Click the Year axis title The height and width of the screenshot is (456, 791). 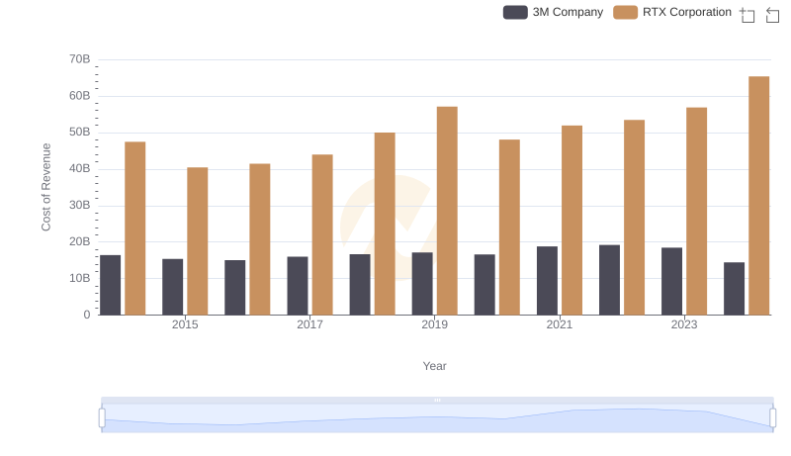tap(434, 366)
